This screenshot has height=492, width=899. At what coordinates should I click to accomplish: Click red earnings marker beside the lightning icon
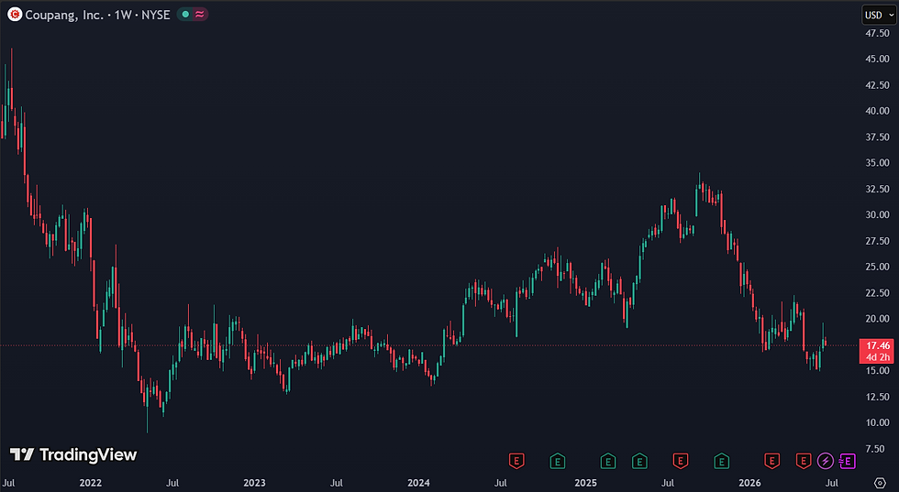coord(804,461)
